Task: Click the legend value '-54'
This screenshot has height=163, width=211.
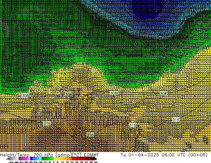Action: [11, 162]
